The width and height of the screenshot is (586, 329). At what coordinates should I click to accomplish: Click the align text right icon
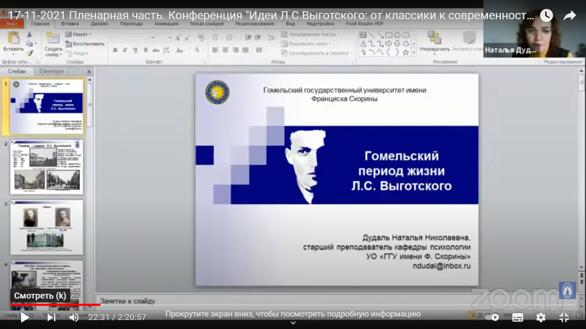tap(236, 50)
